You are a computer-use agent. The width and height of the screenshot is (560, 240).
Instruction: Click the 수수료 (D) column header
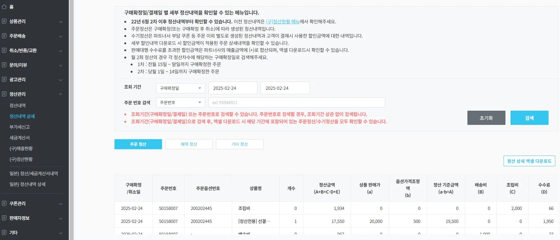(x=544, y=188)
